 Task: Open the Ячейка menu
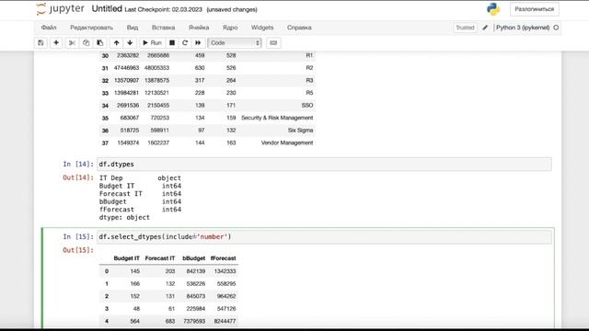(199, 28)
